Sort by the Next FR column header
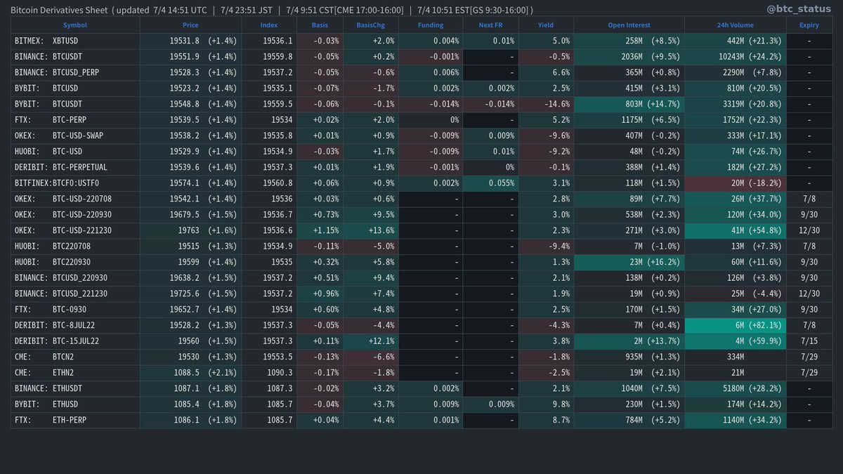 pos(490,25)
